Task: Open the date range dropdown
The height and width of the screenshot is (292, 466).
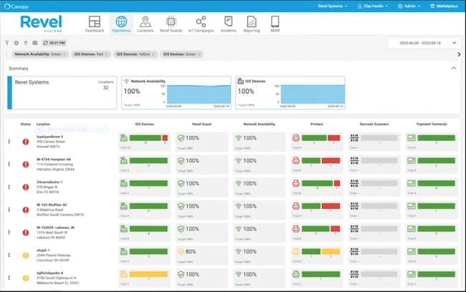Action: [424, 43]
